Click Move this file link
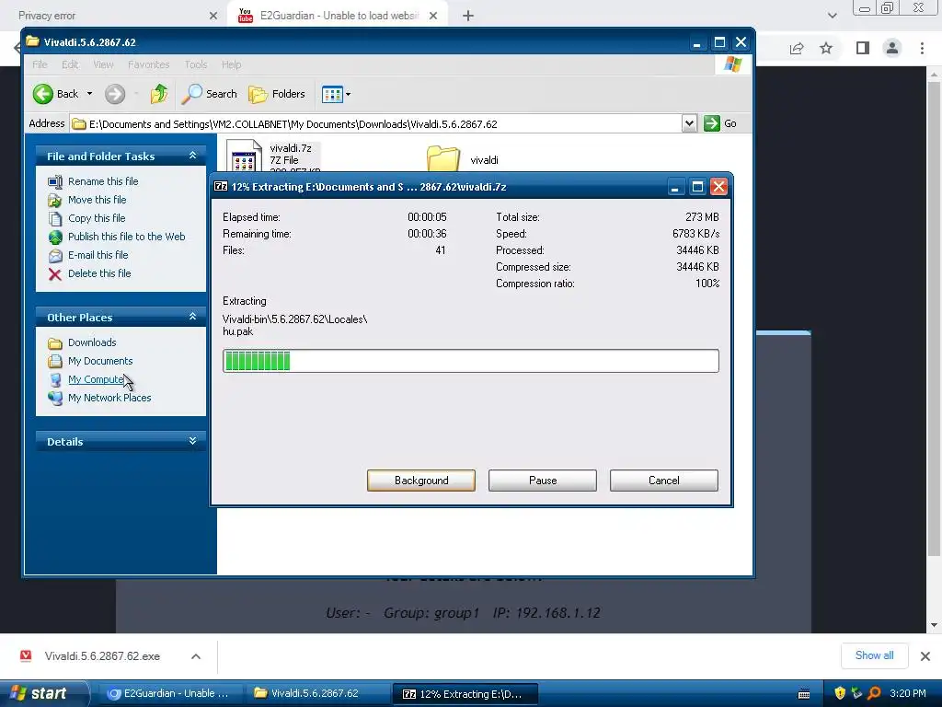Image resolution: width=942 pixels, height=707 pixels. click(97, 200)
